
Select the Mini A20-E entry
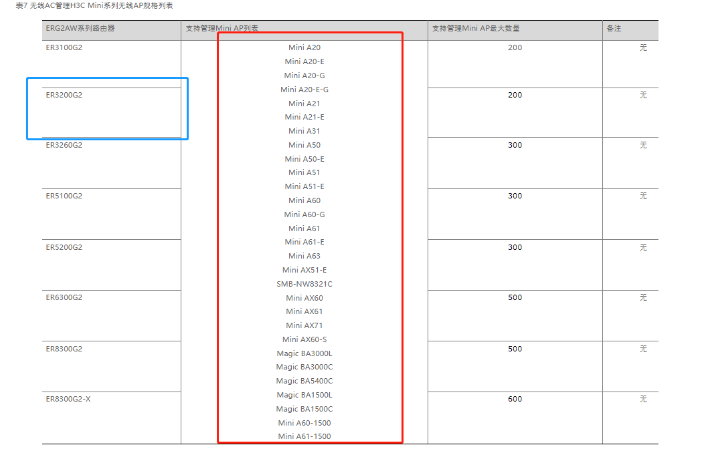point(304,61)
